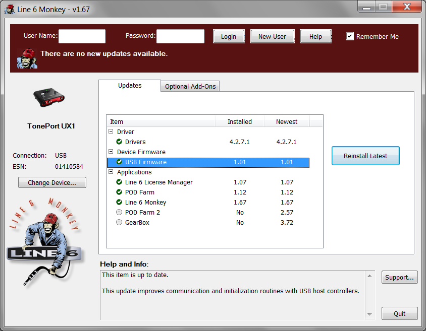Select the POD Farm 2 row

[208, 212]
